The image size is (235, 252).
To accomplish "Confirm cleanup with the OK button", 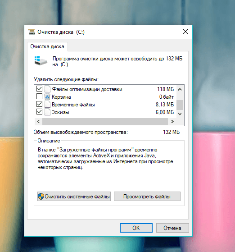I will tap(136, 228).
